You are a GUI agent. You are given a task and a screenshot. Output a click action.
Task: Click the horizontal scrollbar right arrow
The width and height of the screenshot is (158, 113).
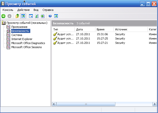click(154, 104)
